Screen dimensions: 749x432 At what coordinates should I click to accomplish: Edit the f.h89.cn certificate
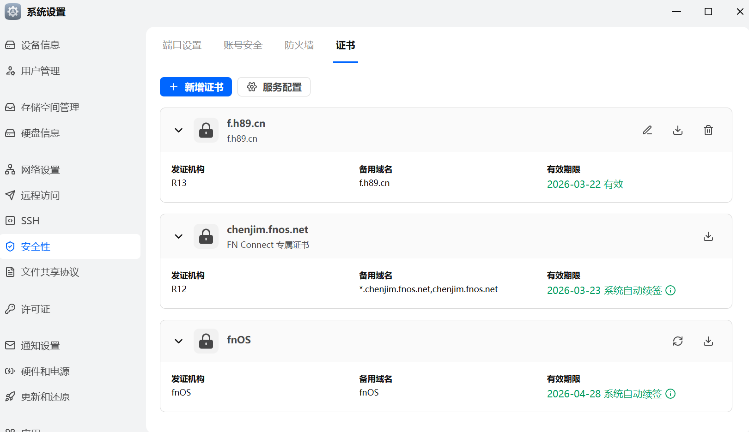[647, 130]
